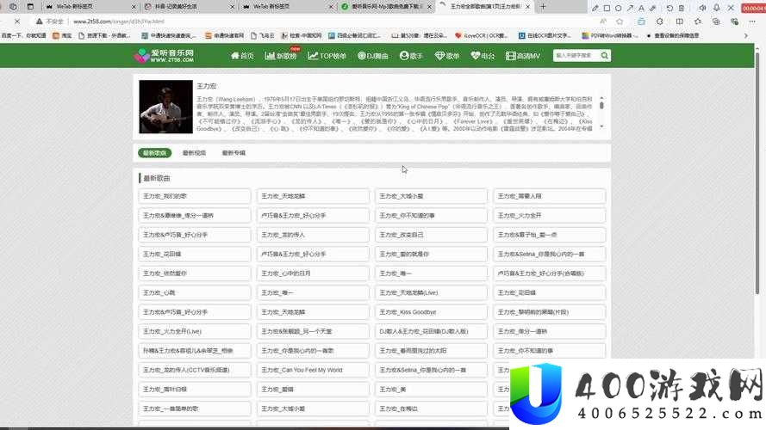
Task: Open song 王力宏_改变自己
Action: pos(431,235)
